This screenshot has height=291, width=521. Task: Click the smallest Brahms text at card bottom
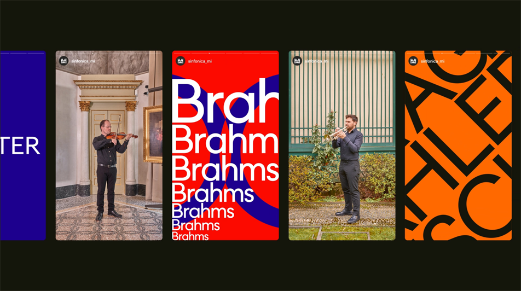coord(190,236)
